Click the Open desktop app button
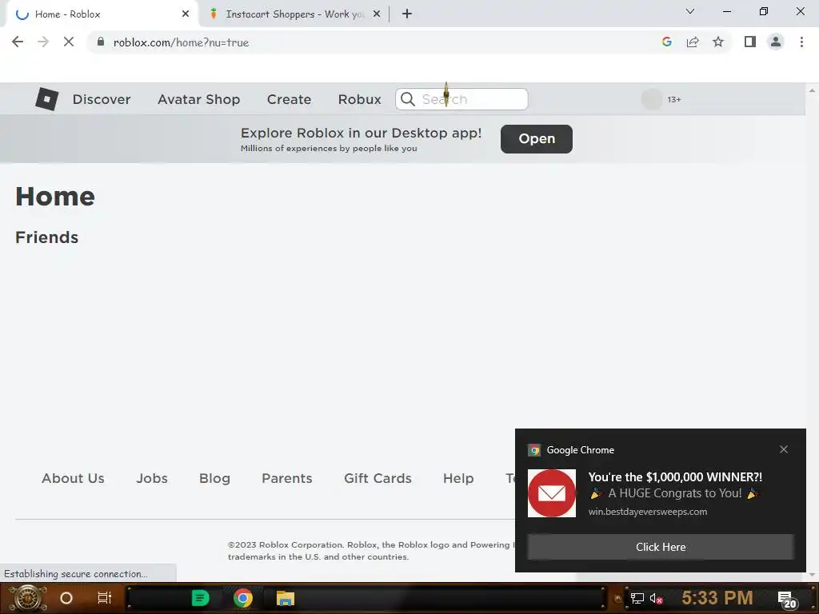 coord(537,139)
